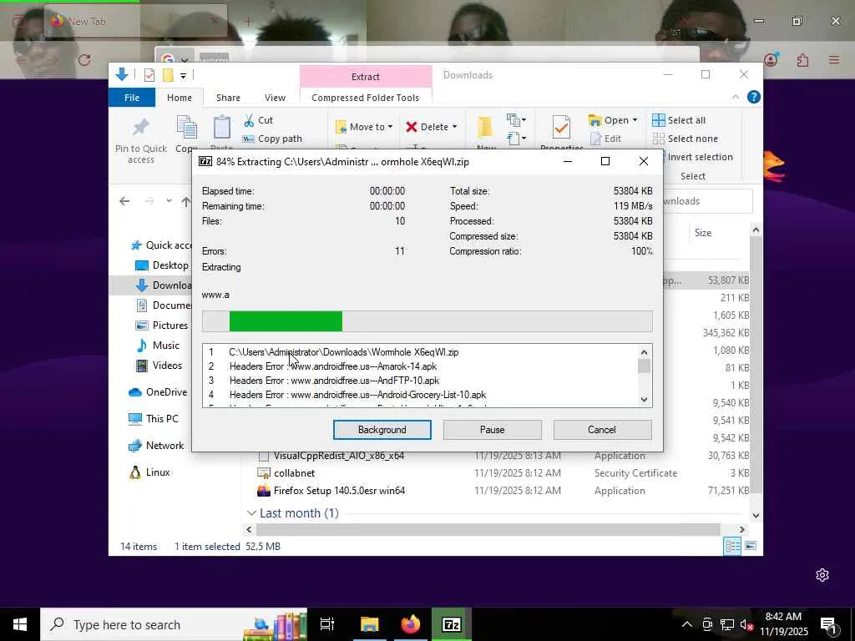Click the green extraction progress bar
855x641 pixels.
pos(286,321)
